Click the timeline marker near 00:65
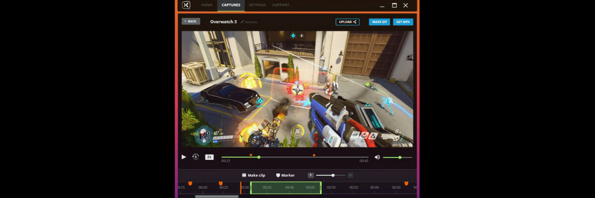 [x=406, y=184]
